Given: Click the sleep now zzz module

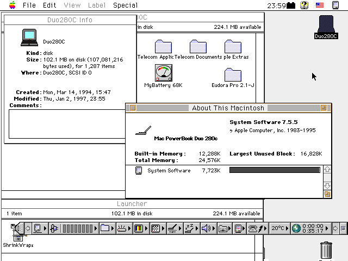Looking at the screenshot, I should pyautogui.click(x=191, y=228).
